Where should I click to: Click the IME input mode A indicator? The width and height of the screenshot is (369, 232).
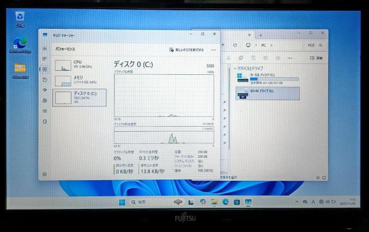tap(313, 201)
